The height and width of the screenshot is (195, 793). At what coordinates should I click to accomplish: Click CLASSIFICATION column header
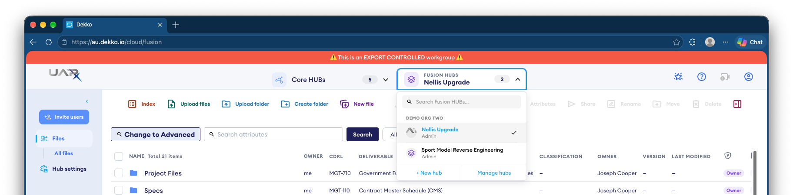click(561, 156)
